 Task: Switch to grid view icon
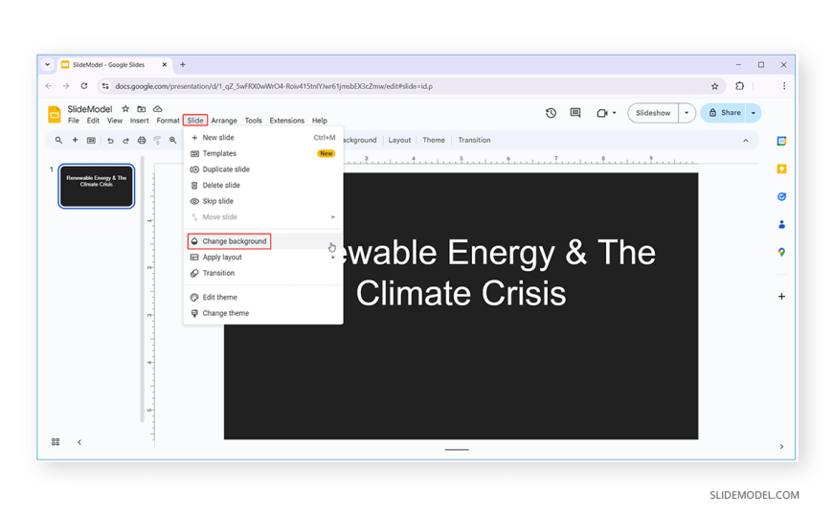(56, 442)
